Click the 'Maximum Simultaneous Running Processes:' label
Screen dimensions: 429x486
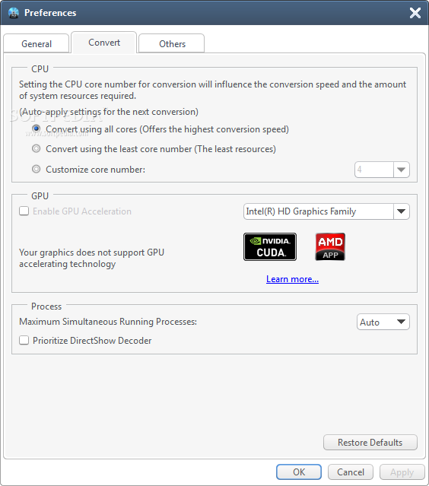pos(108,322)
